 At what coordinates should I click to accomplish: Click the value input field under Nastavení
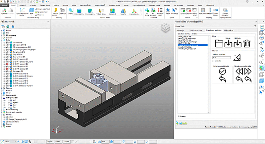tap(222, 58)
